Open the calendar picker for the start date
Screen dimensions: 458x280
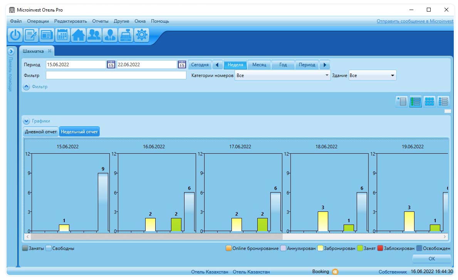click(x=111, y=65)
